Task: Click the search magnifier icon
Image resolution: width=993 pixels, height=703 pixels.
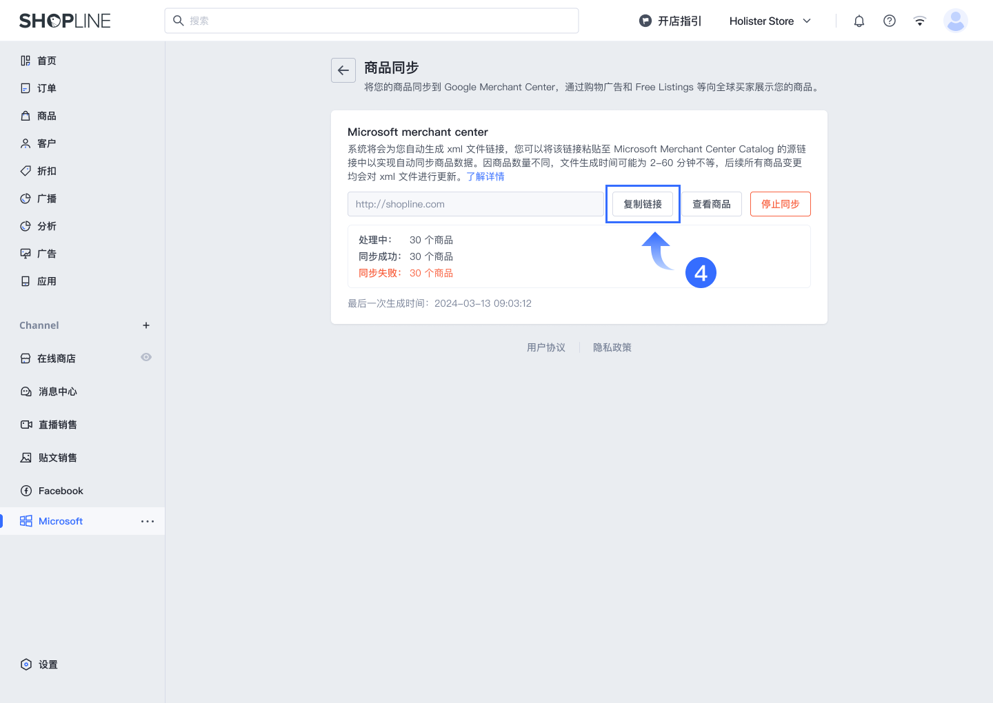Action: [x=178, y=21]
